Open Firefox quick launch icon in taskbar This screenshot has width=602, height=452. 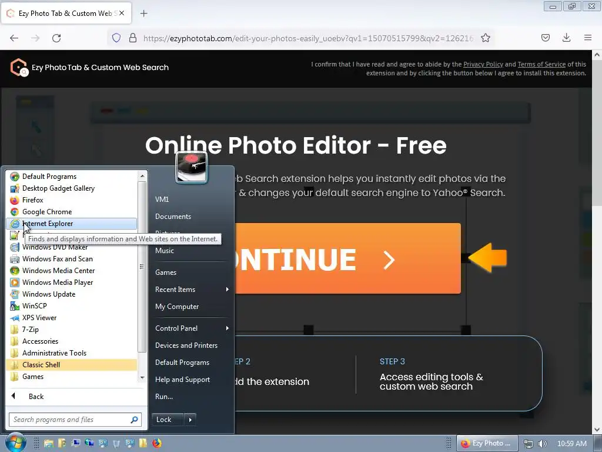point(157,443)
